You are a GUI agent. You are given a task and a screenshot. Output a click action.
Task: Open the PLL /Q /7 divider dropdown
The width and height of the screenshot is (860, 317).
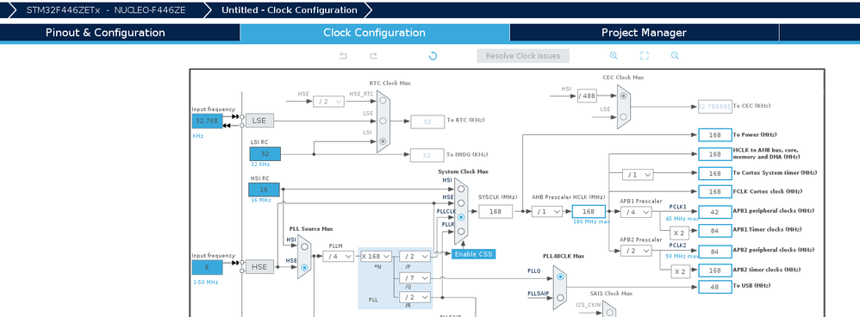[414, 278]
